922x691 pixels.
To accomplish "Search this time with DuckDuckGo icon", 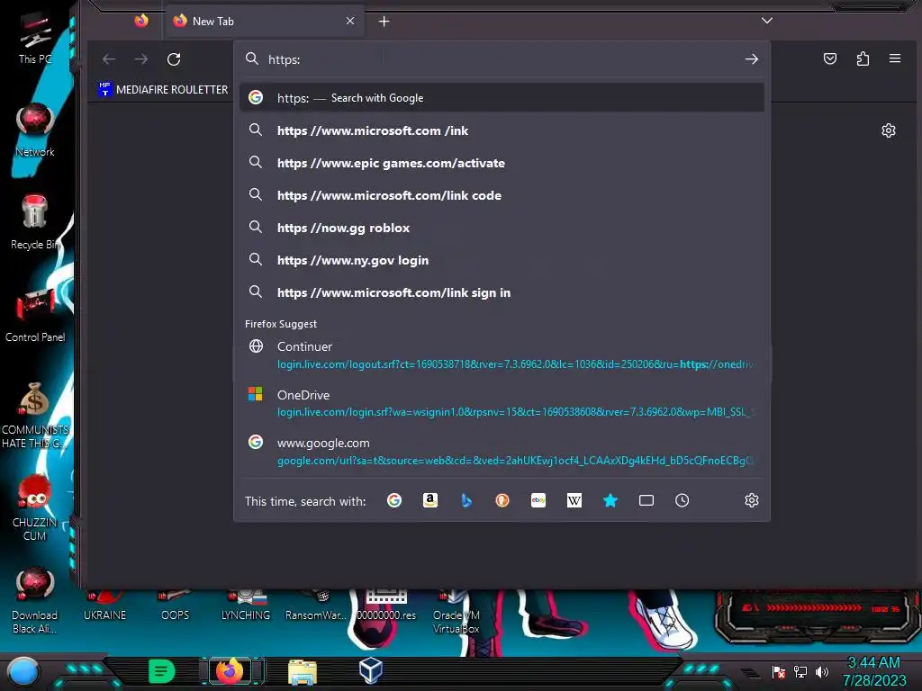I will pos(502,500).
